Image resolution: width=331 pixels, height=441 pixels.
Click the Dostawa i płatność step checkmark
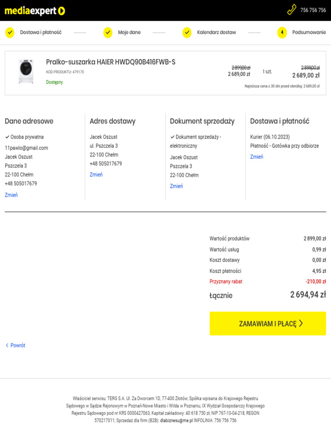9,32
